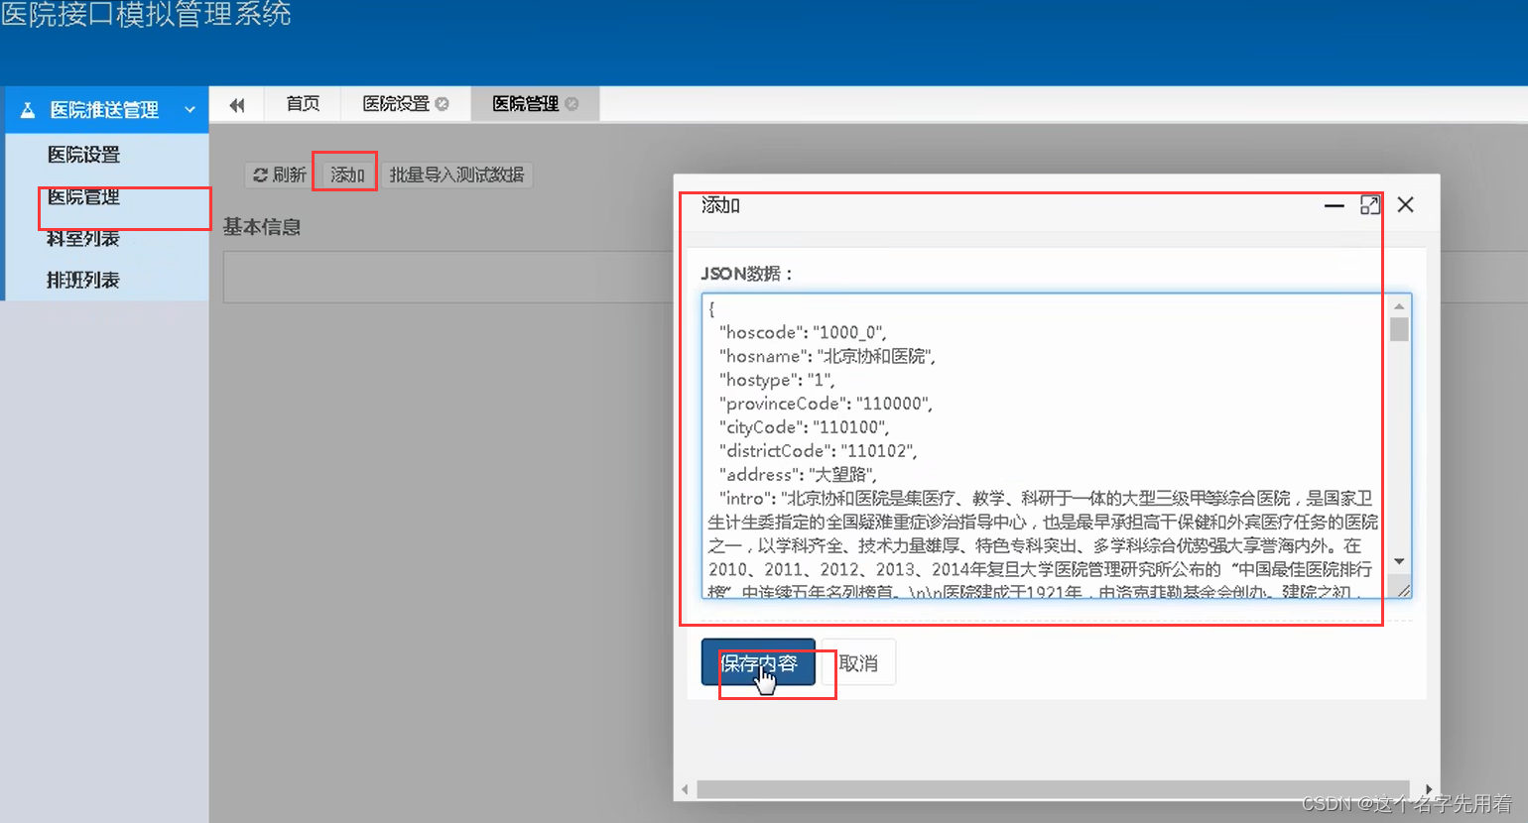Click the "address": "大望路" line
1528x823 pixels.
(798, 475)
